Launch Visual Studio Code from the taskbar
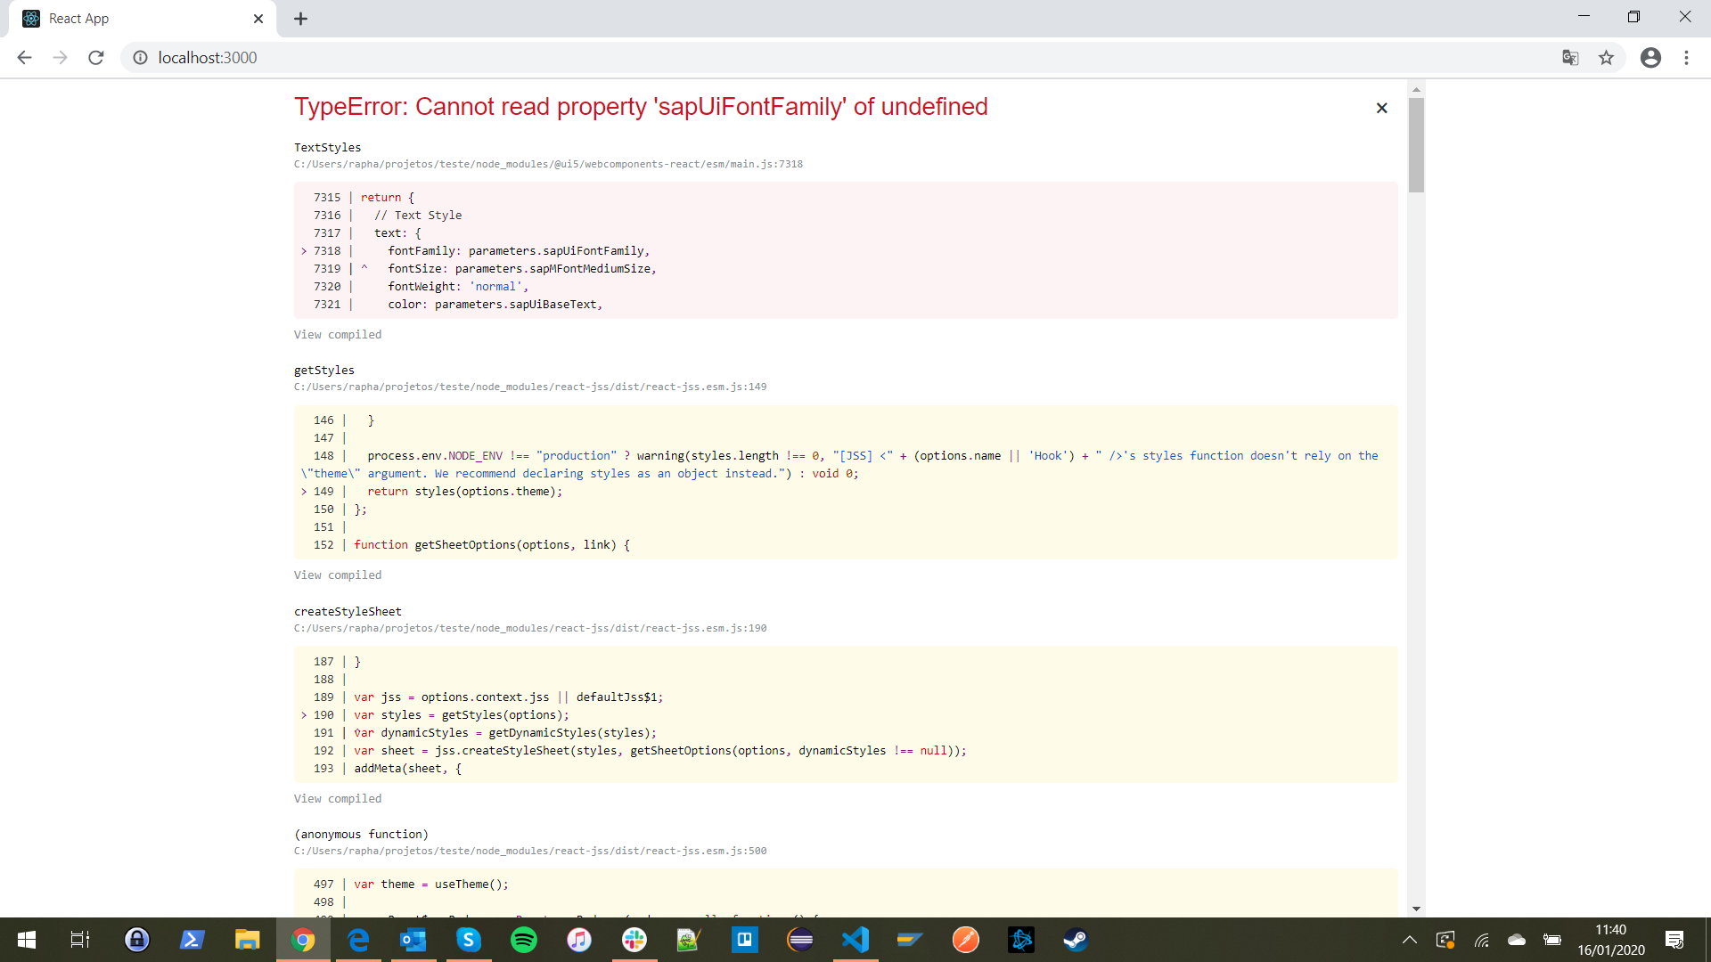1711x962 pixels. pyautogui.click(x=855, y=940)
